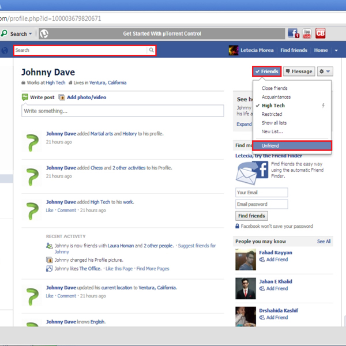Click the uTorrent logo icon in toolbar
Viewport: 346px width, 346px height.
tap(44, 34)
